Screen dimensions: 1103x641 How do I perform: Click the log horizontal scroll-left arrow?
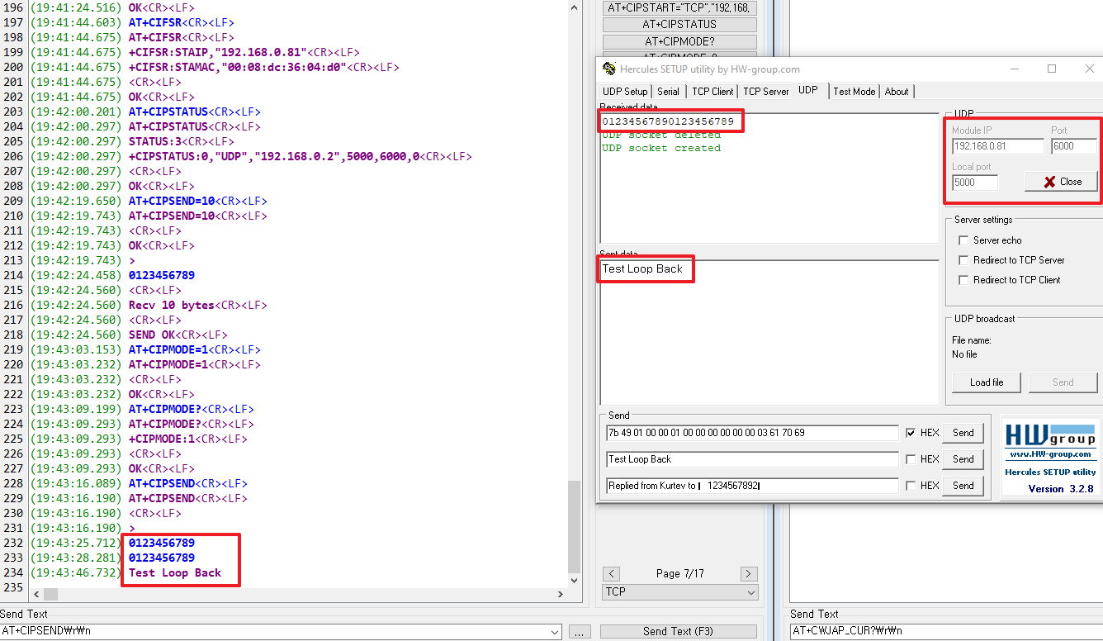tap(36, 594)
